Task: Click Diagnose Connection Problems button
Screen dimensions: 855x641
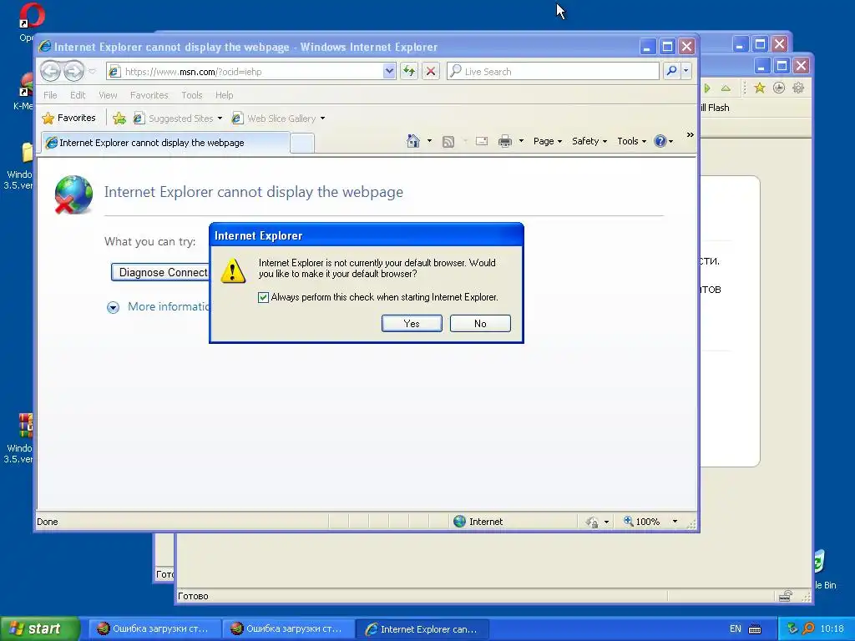Action: pyautogui.click(x=160, y=273)
